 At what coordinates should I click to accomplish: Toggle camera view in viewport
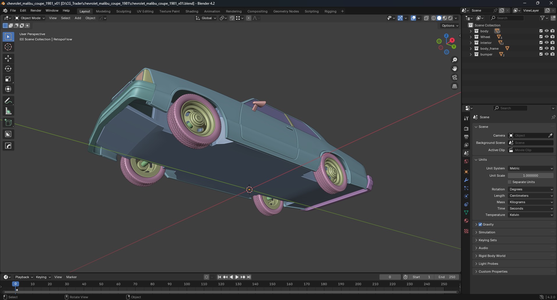(454, 78)
